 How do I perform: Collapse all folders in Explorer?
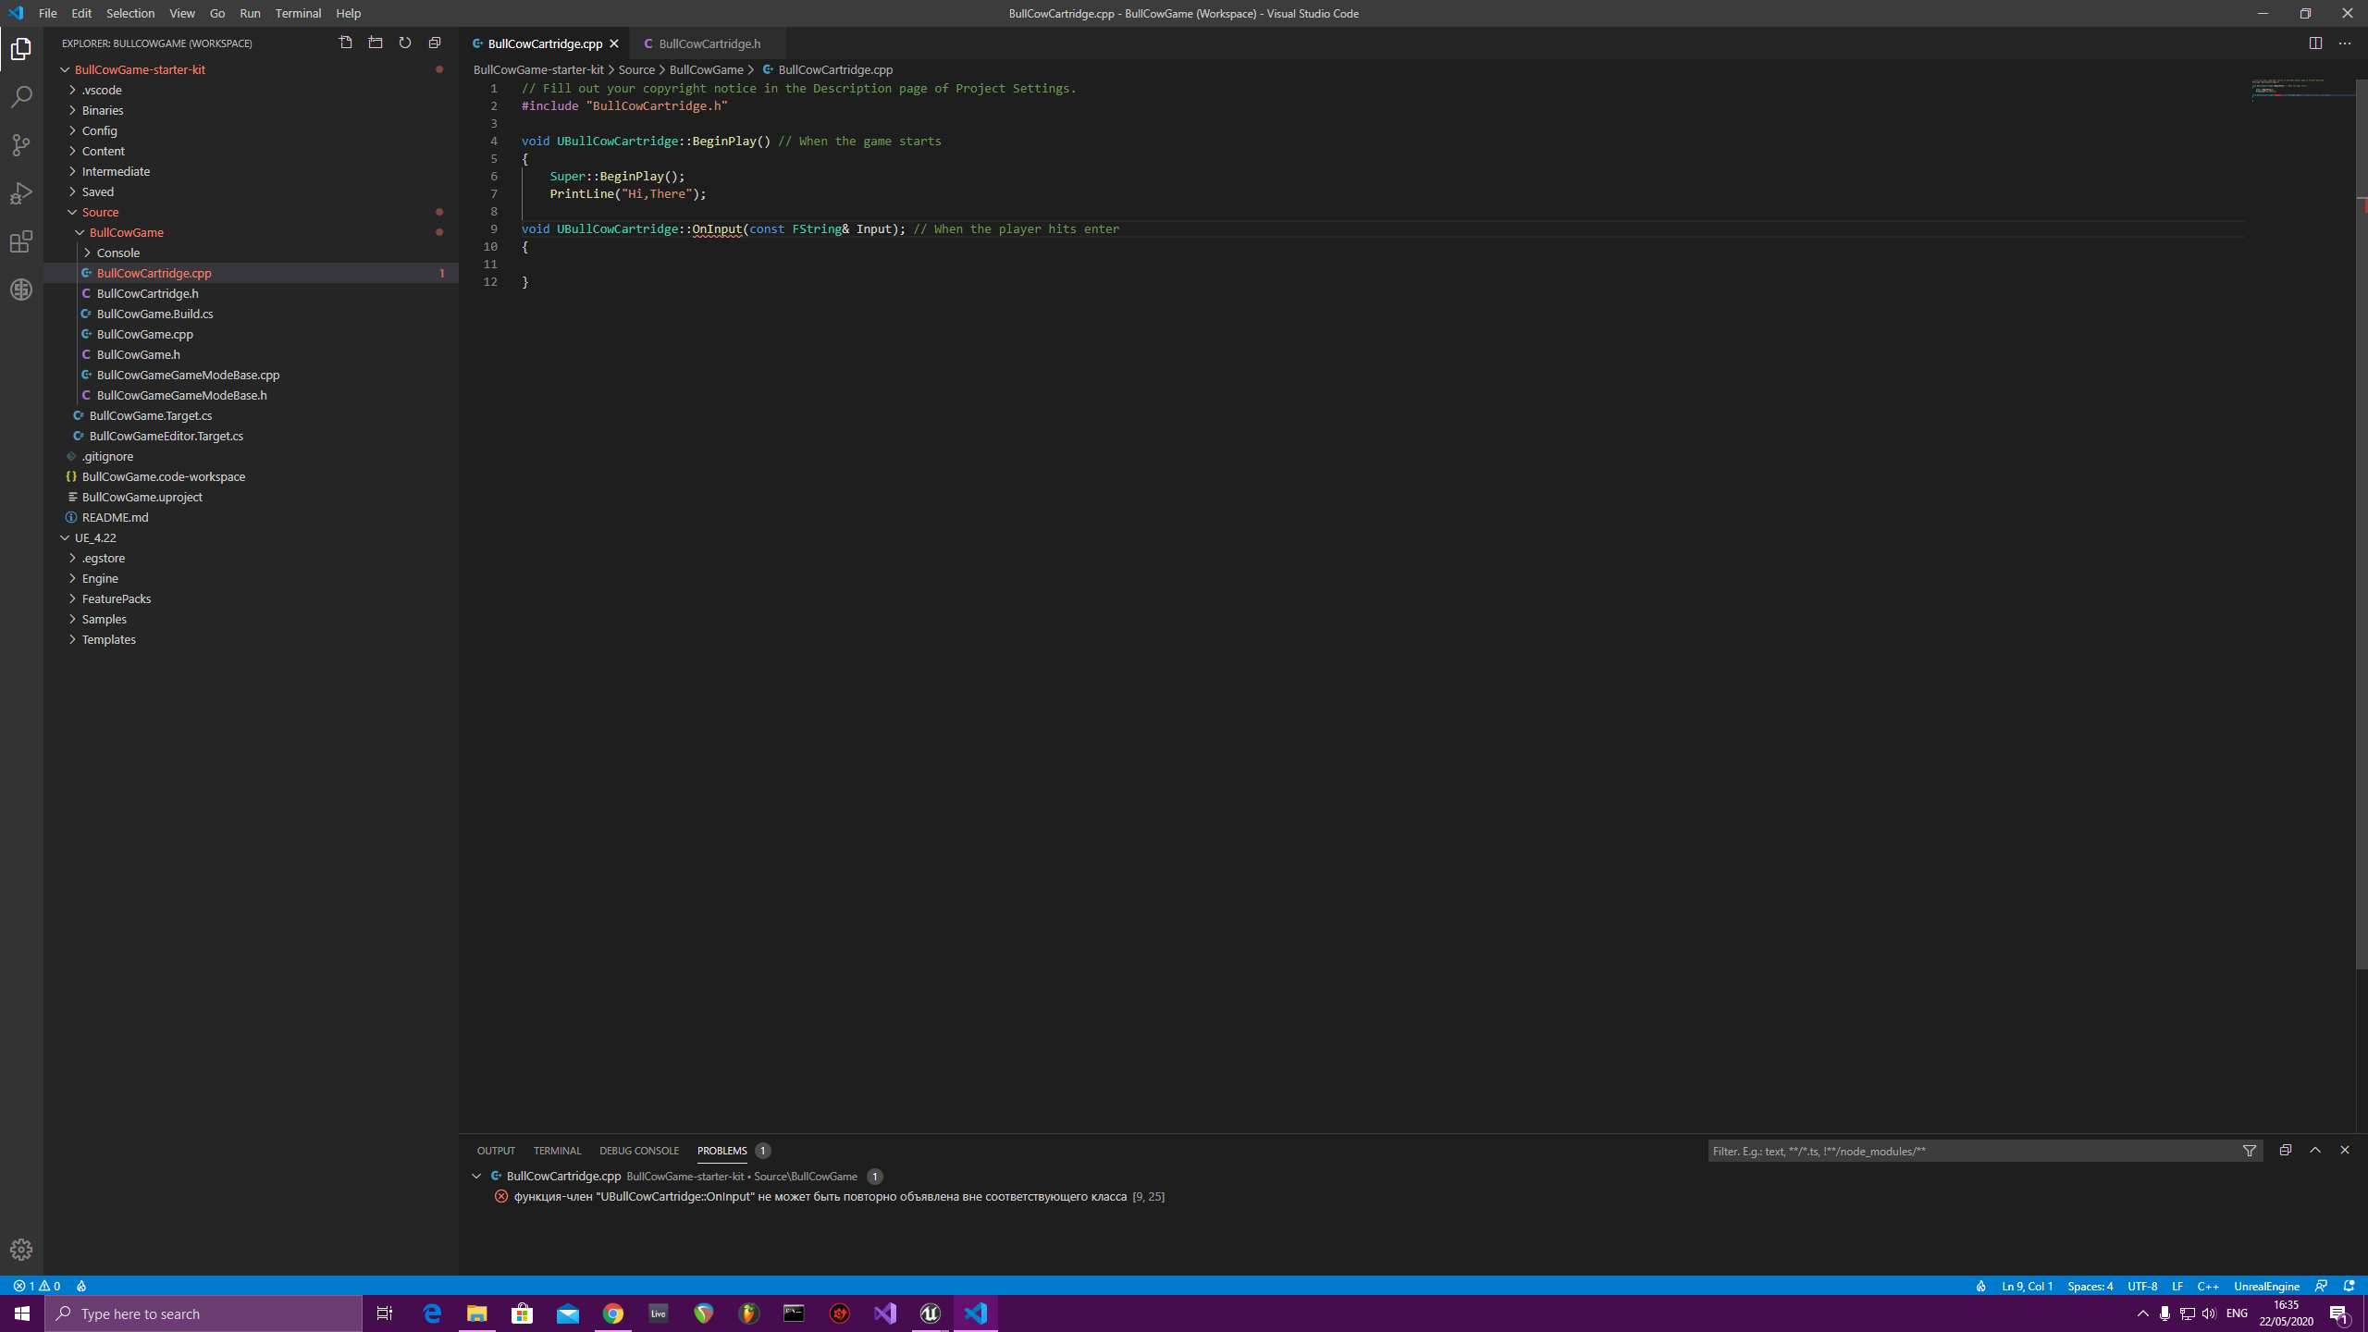pyautogui.click(x=434, y=42)
